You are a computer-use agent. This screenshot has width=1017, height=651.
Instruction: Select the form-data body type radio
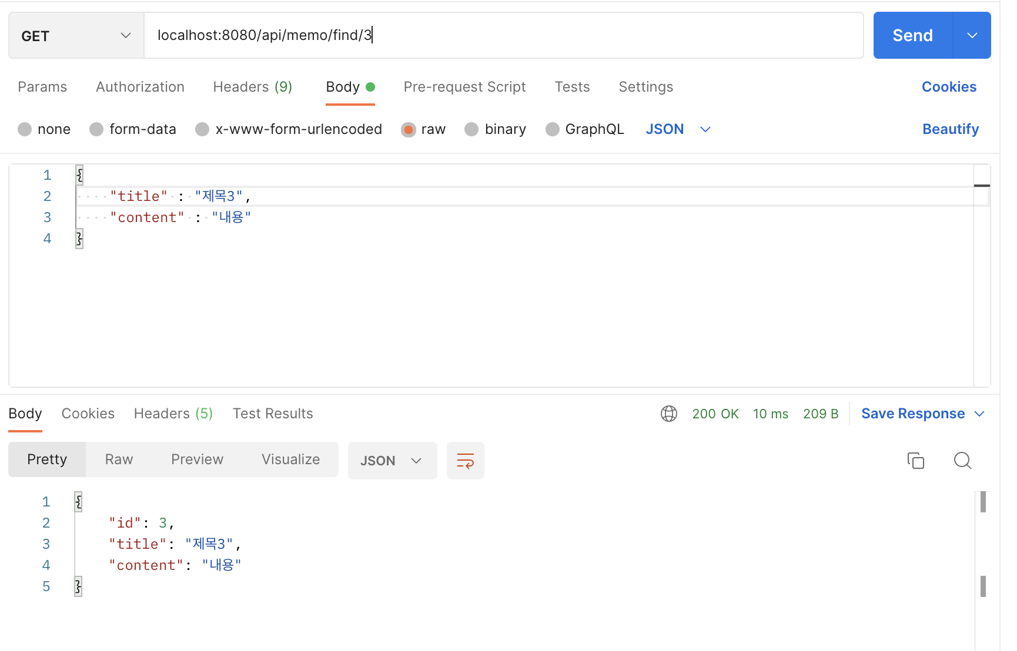tap(96, 129)
